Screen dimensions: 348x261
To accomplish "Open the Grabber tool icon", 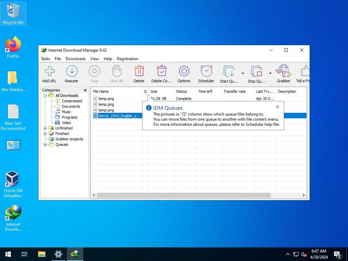I will tap(283, 71).
